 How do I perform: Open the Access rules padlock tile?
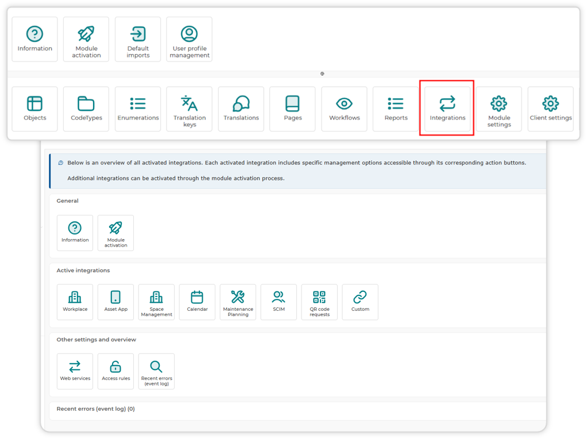coord(115,371)
